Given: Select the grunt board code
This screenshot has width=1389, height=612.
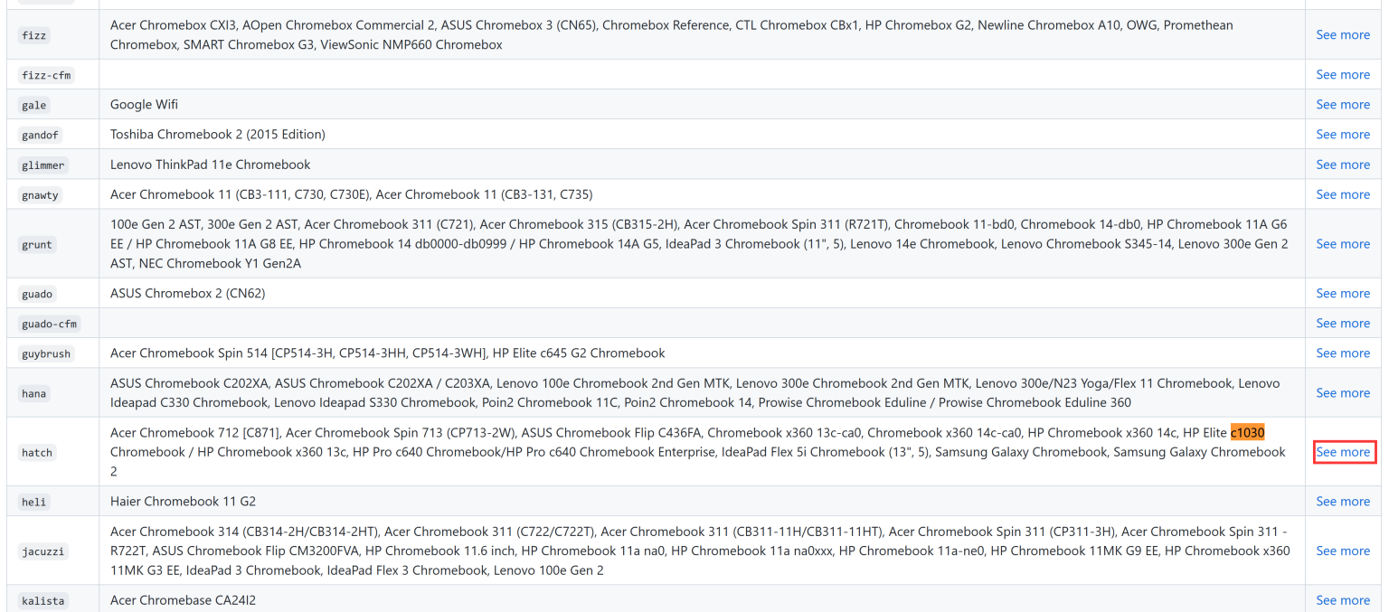Looking at the screenshot, I should click(36, 244).
